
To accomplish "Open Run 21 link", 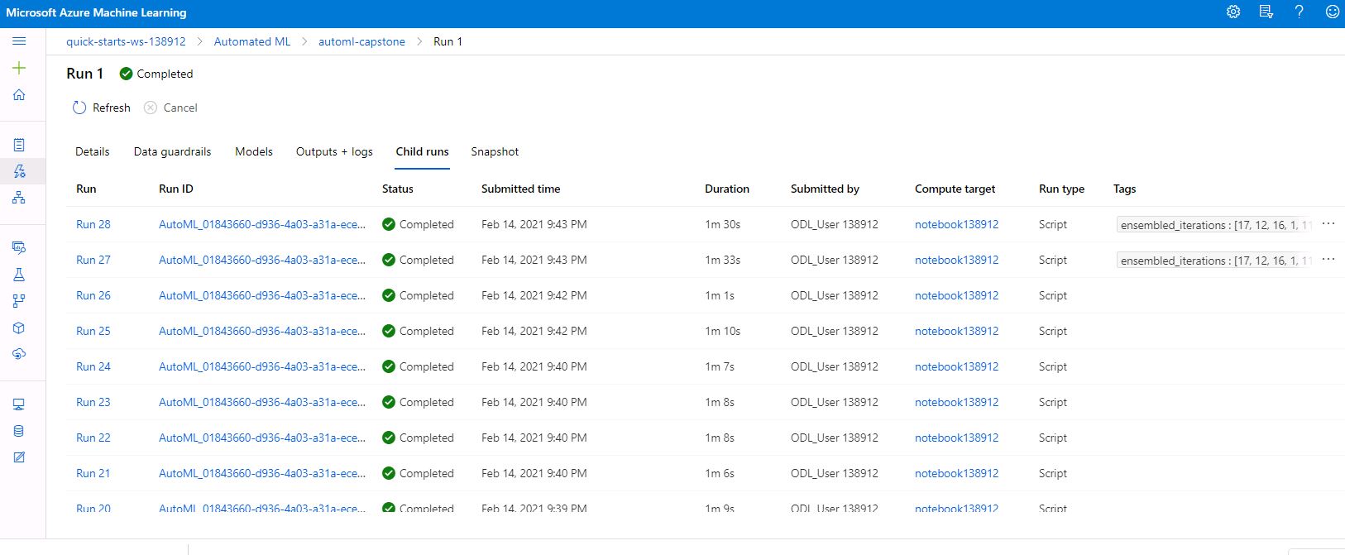I will click(93, 473).
